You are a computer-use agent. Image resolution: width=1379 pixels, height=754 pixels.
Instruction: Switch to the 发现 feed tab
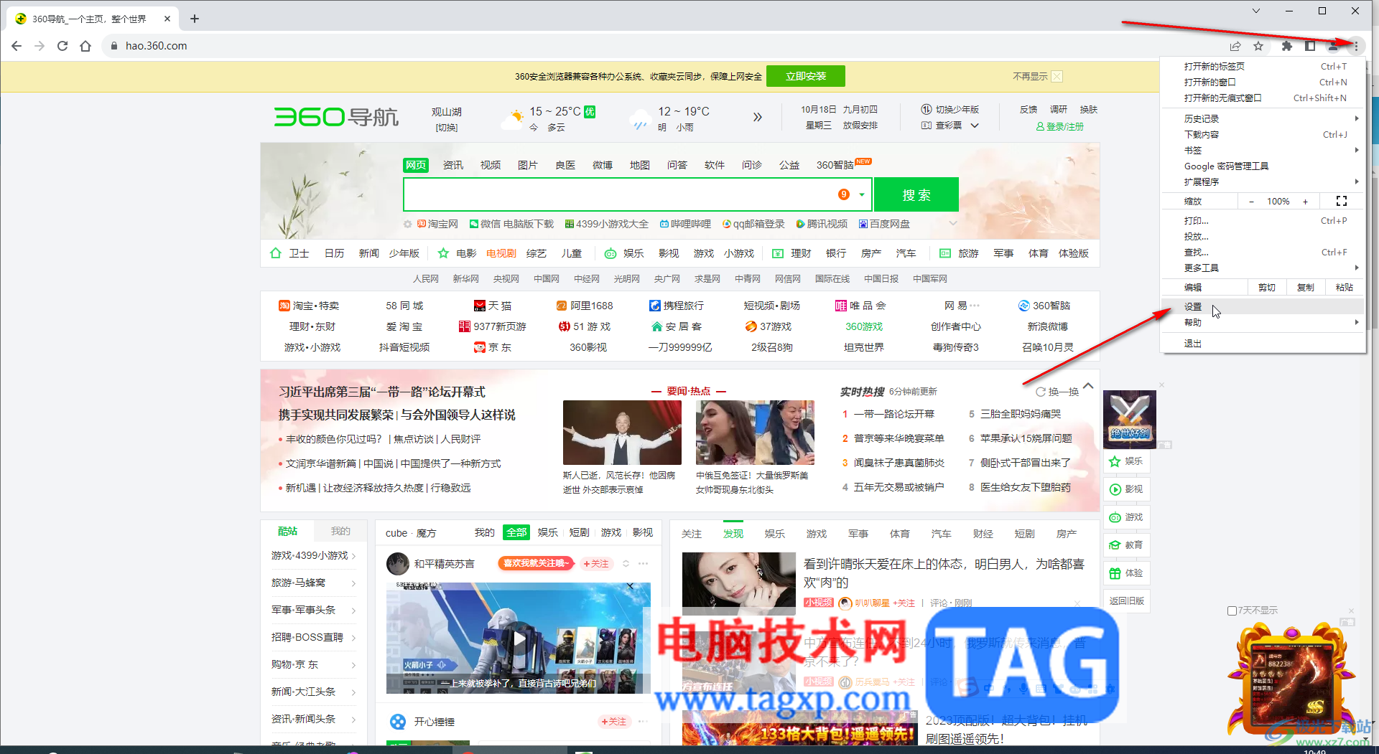733,534
